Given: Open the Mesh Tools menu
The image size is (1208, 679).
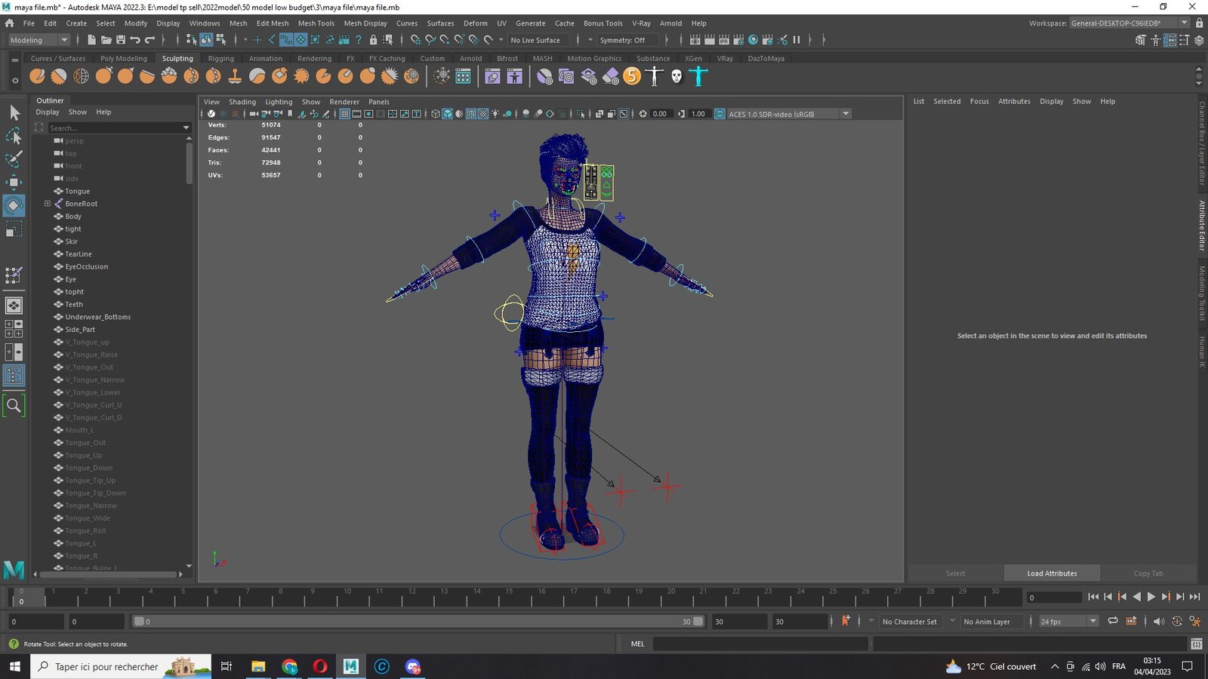Looking at the screenshot, I should click(316, 23).
